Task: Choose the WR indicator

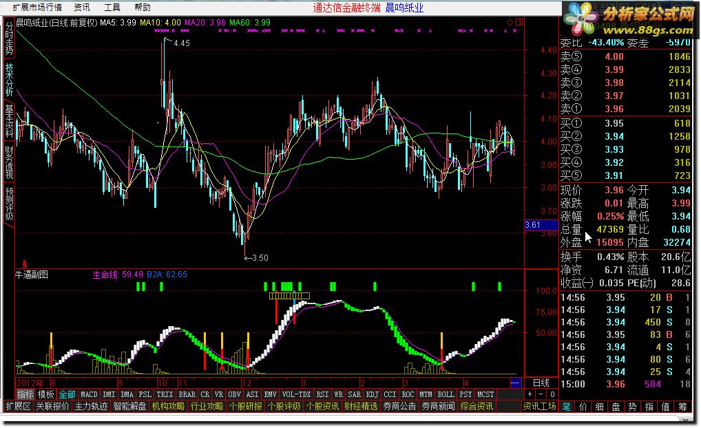Action: (x=338, y=394)
